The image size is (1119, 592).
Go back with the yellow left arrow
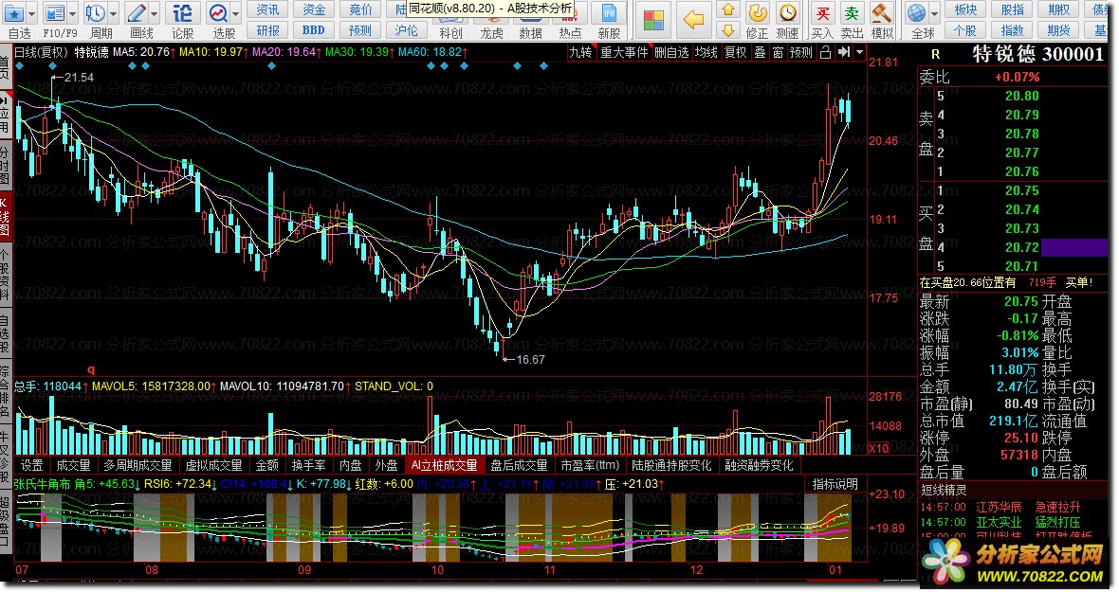692,20
